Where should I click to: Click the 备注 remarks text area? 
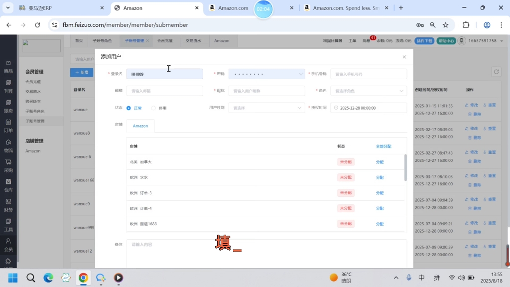pos(267,254)
